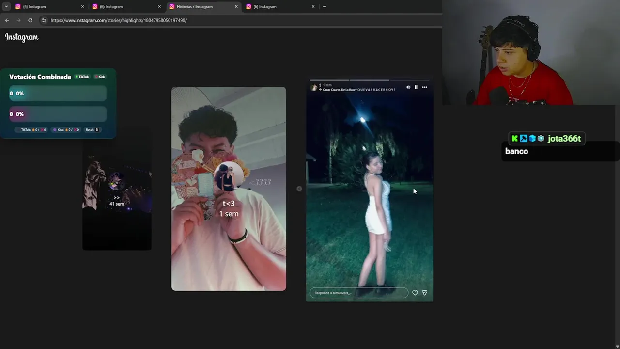Go to previous story with left arrow
This screenshot has width=620, height=349.
pos(299,189)
